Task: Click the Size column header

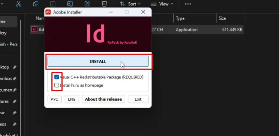Action: [x=222, y=18]
